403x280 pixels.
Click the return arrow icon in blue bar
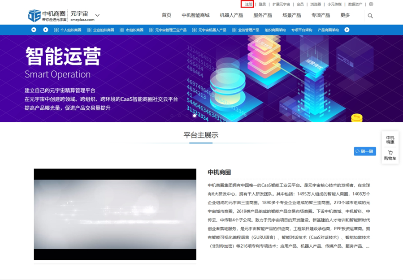click(x=34, y=30)
